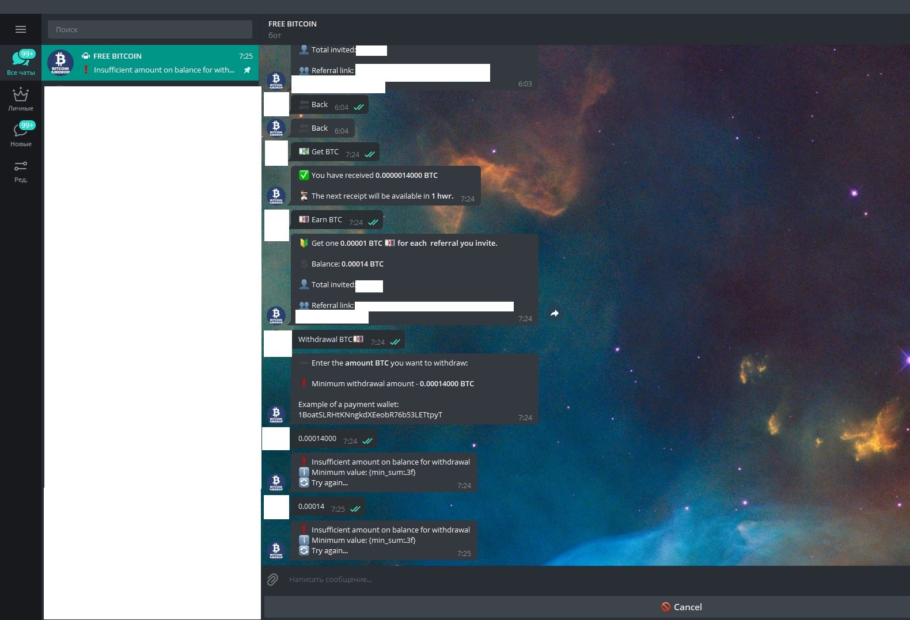Open the FREE BITCOIN chat in list
The image size is (910, 620).
150,63
